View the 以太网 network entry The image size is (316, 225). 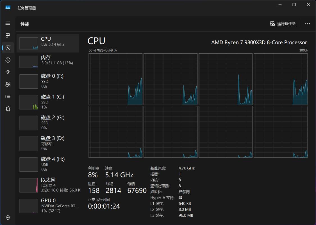pos(47,185)
